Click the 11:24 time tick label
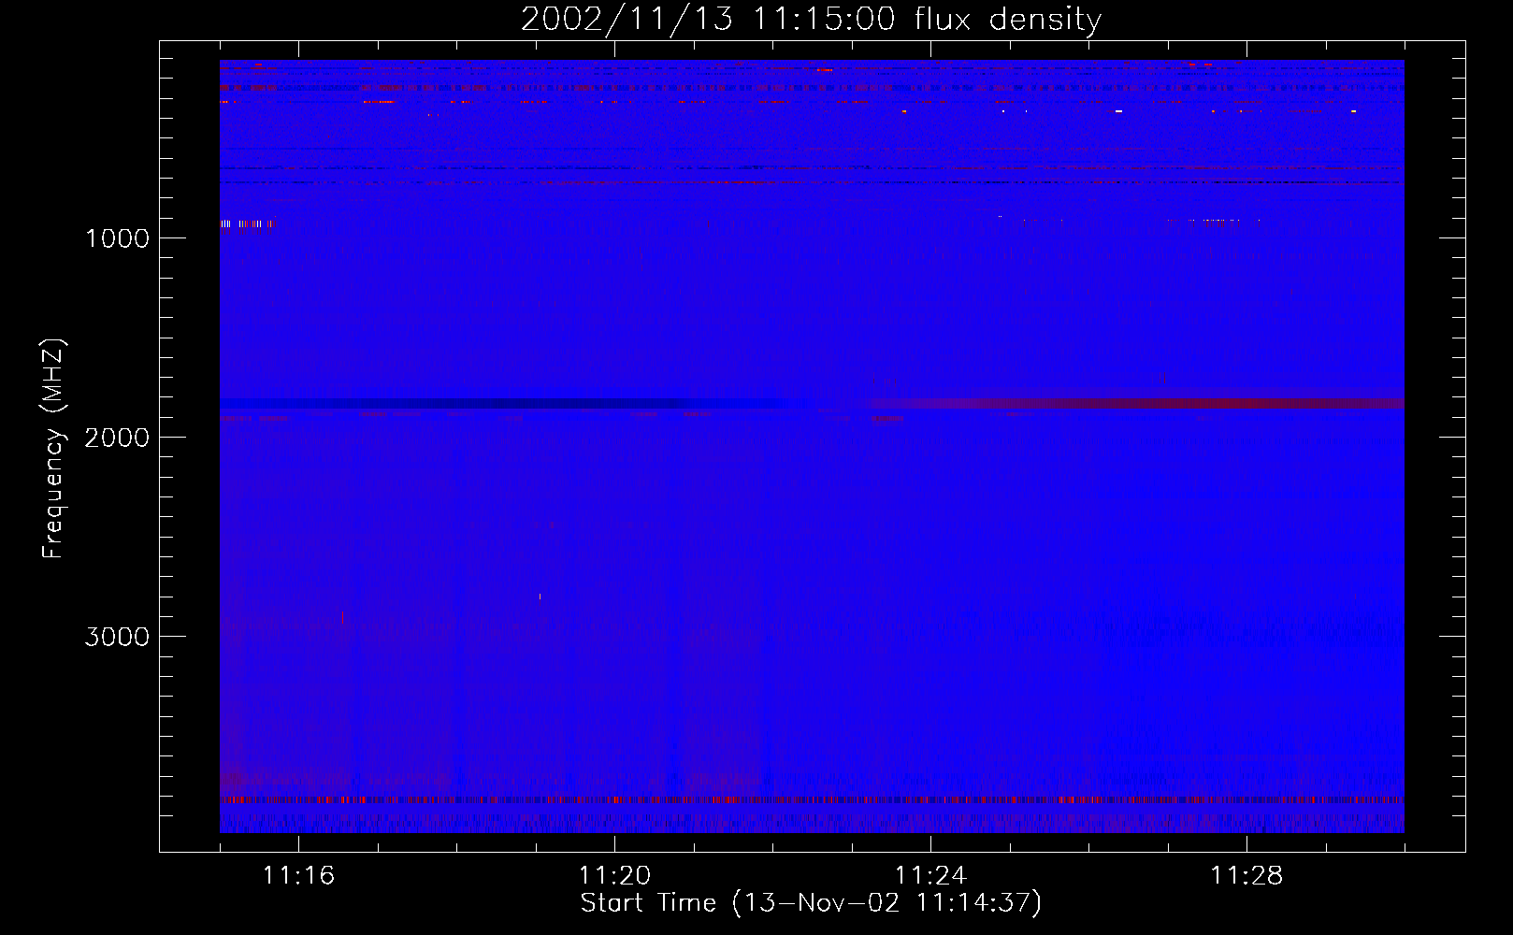The height and width of the screenshot is (935, 1513). [x=930, y=876]
